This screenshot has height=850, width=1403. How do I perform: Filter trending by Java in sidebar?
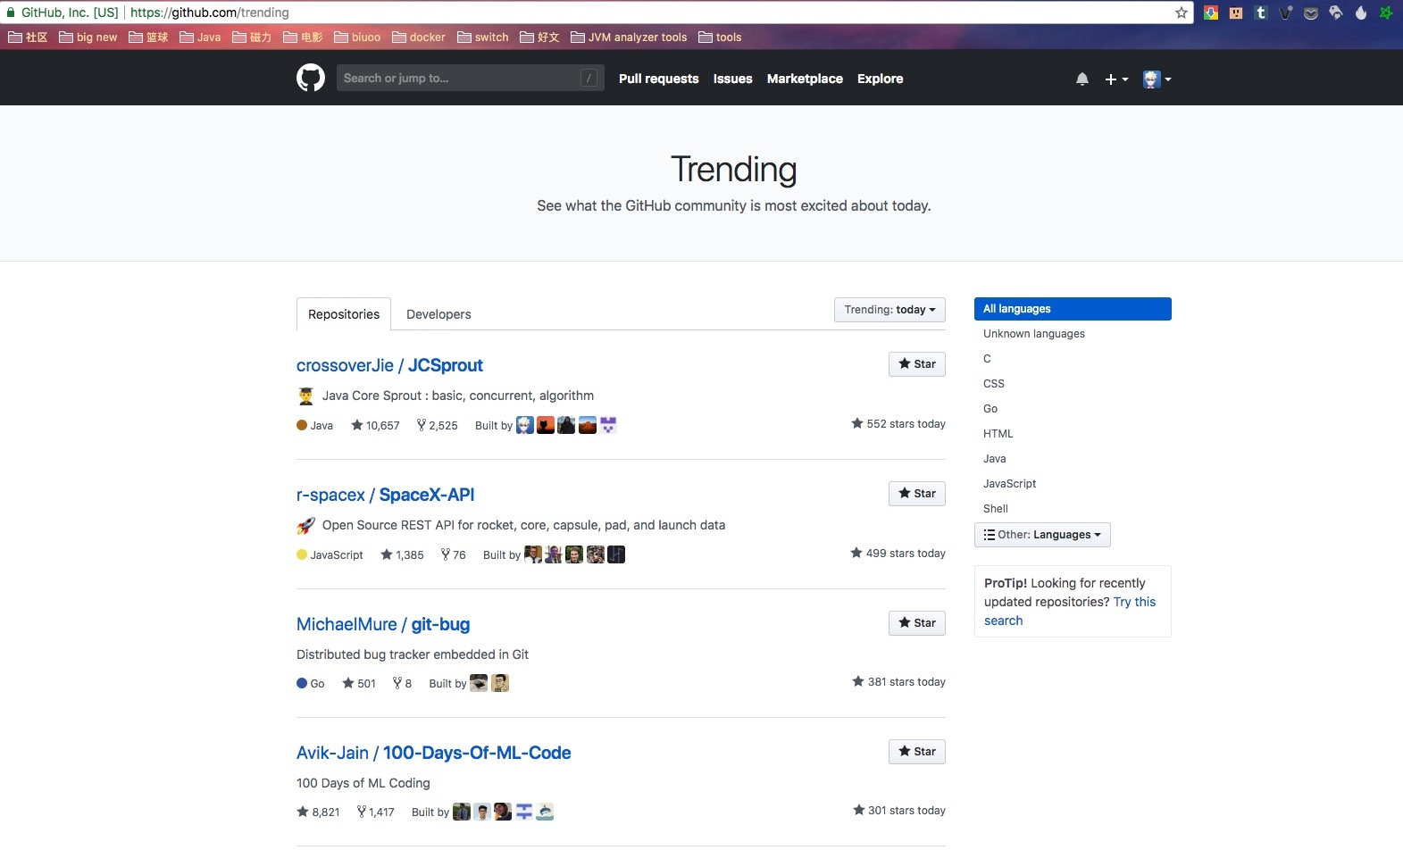[995, 459]
